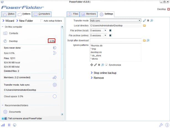The width and height of the screenshot is (170, 128).
Task: Click the PowerFolder logo
Action: point(22,7)
